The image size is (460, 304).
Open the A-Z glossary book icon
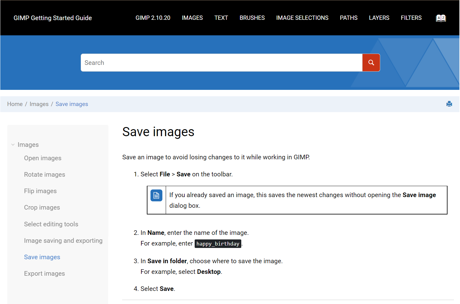[x=441, y=18]
